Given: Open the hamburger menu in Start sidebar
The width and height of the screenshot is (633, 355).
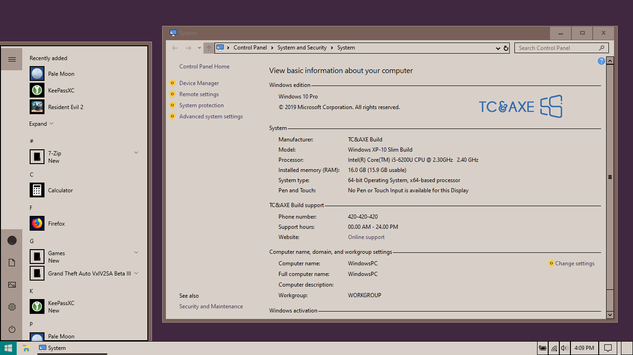Looking at the screenshot, I should [12, 59].
